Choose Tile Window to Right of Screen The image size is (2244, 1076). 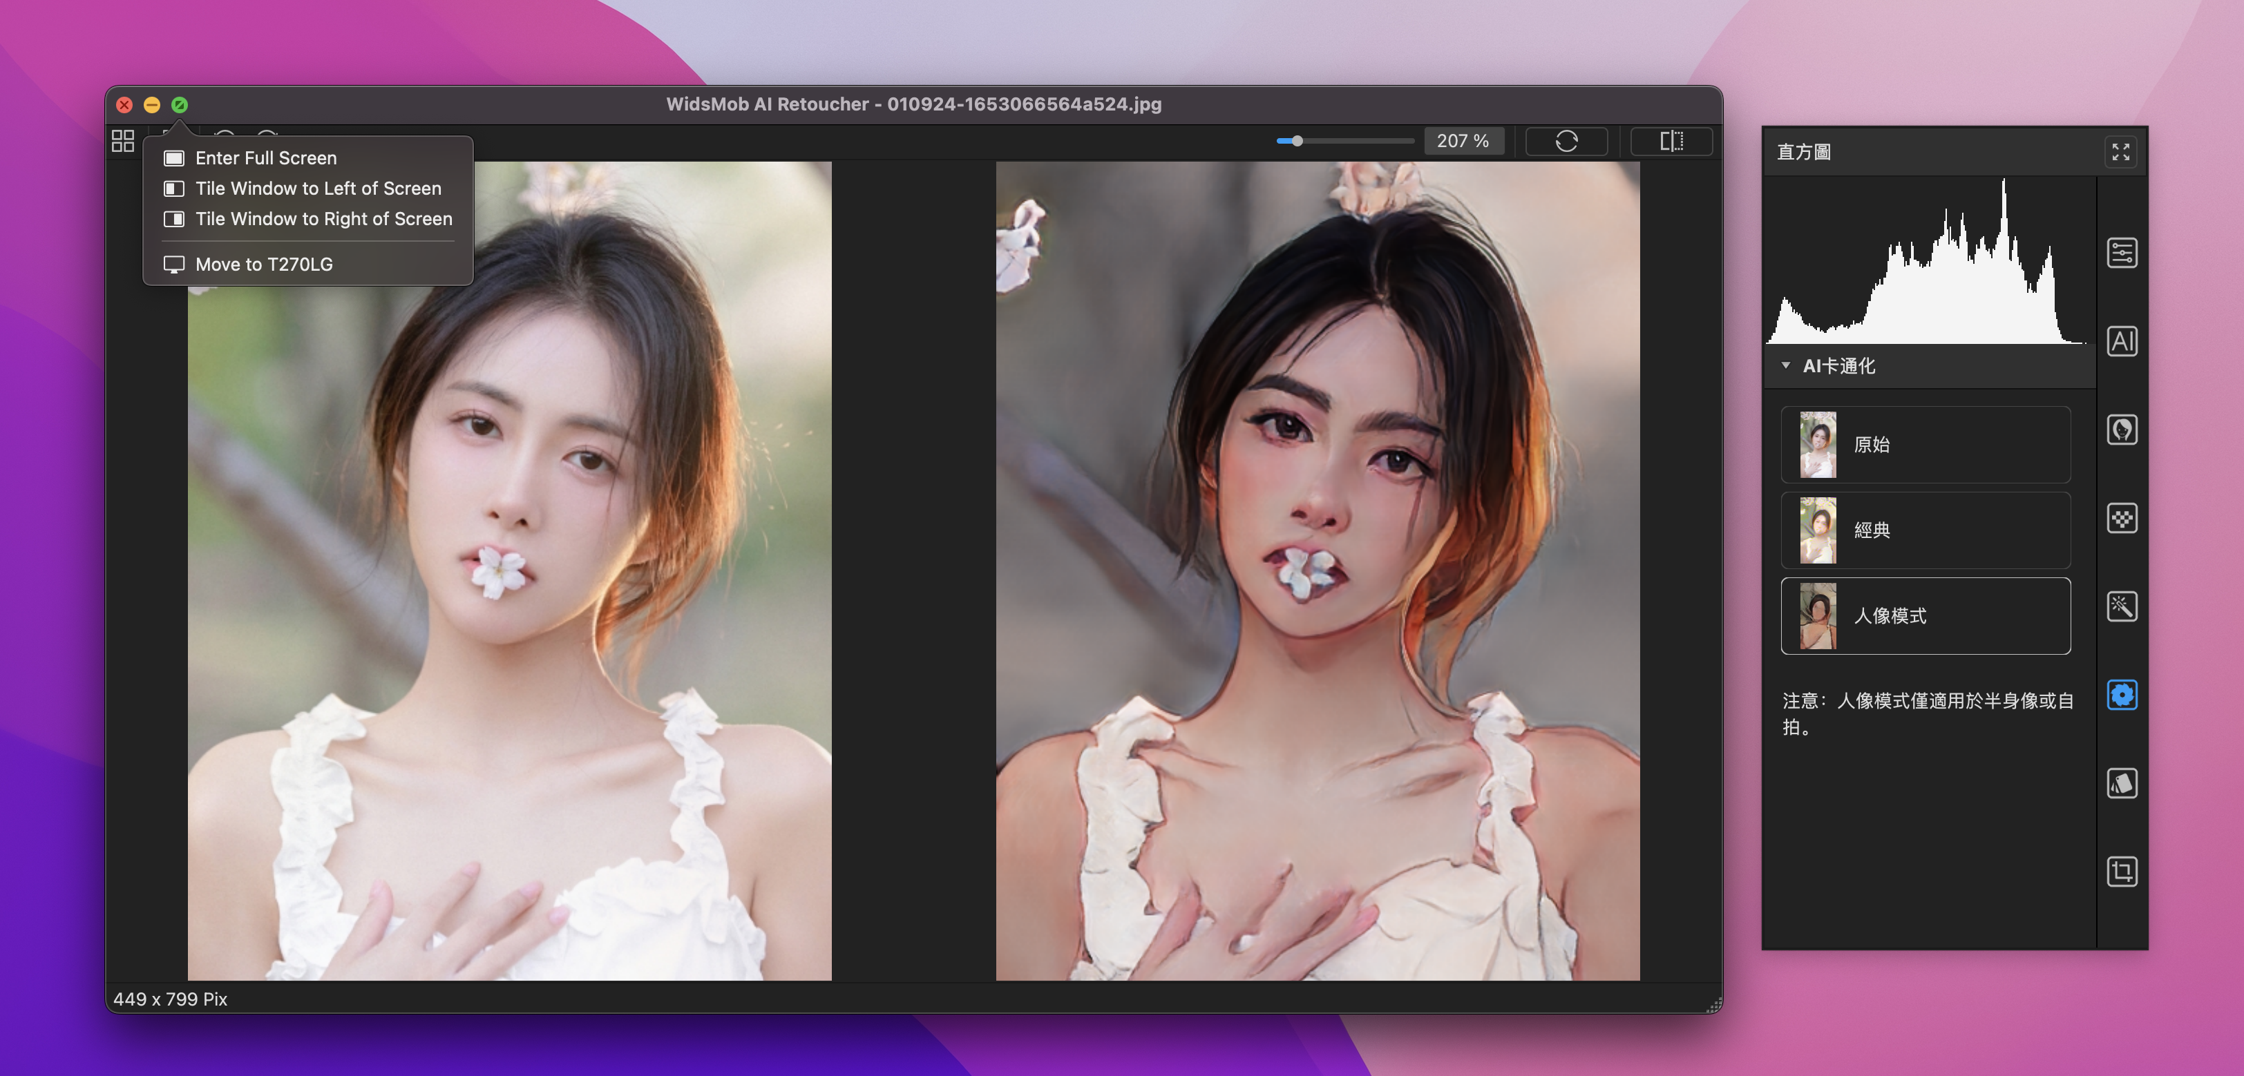[308, 218]
